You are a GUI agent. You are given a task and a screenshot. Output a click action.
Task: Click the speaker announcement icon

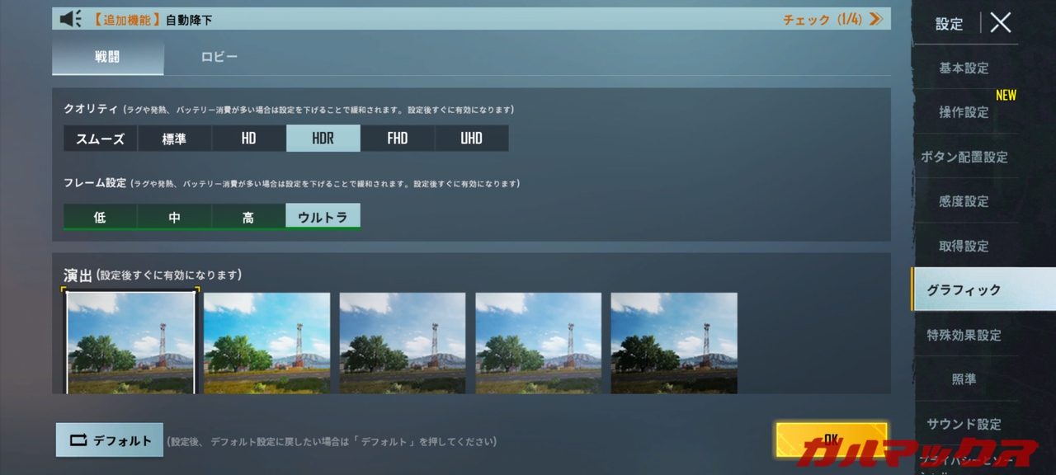tap(71, 19)
